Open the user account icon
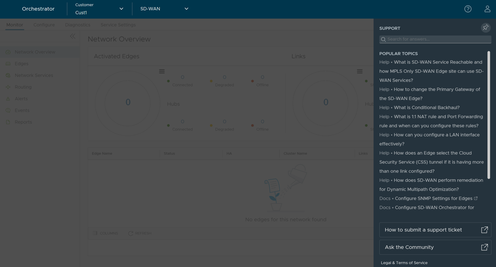The width and height of the screenshot is (496, 267). (487, 9)
